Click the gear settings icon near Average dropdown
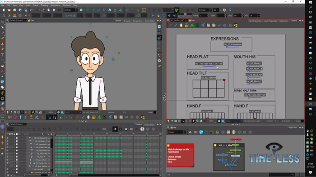The image size is (316, 177). pos(224,10)
